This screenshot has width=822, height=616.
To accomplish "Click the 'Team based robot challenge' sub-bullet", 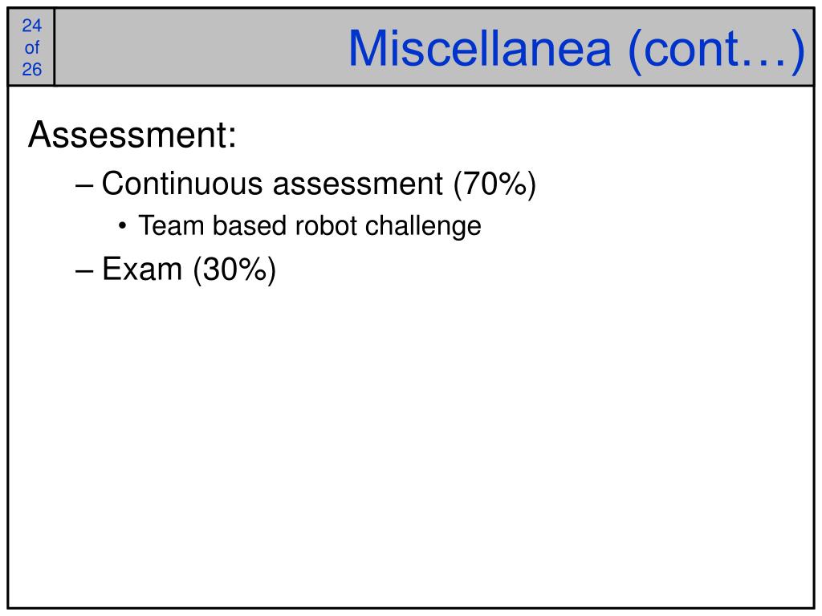I will pos(310,226).
